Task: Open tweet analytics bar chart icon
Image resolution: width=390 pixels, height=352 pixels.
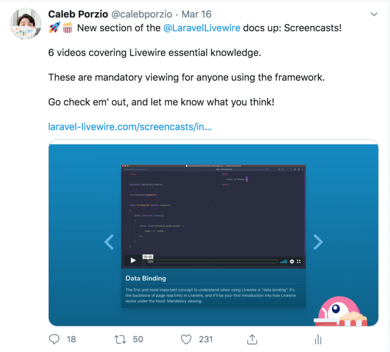Action: tap(318, 339)
